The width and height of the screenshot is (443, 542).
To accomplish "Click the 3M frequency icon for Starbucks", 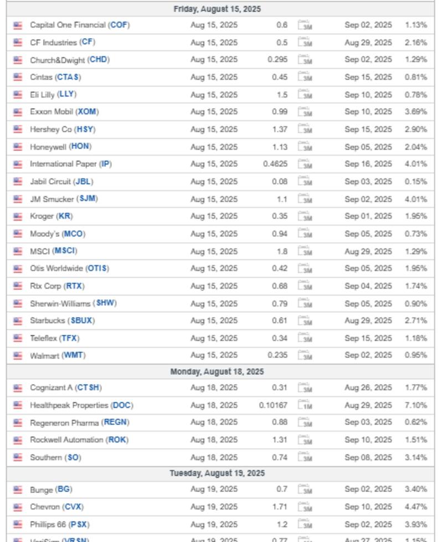I will coord(305,320).
